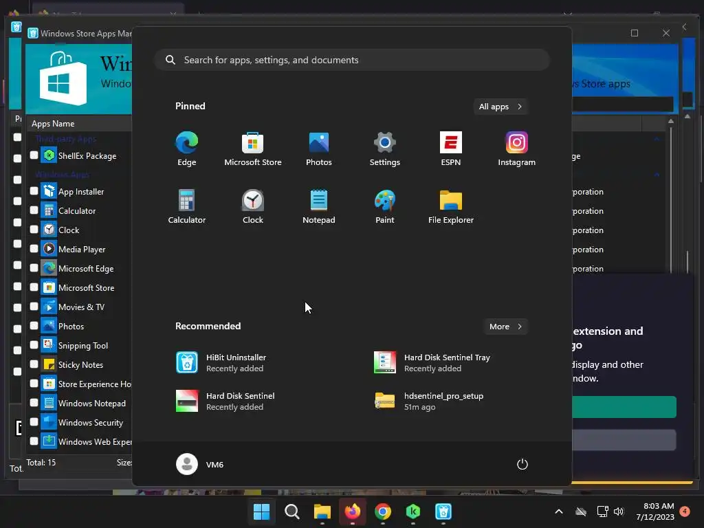Check the Microsoft Edge checkbox
This screenshot has width=704, height=528.
pyautogui.click(x=34, y=268)
